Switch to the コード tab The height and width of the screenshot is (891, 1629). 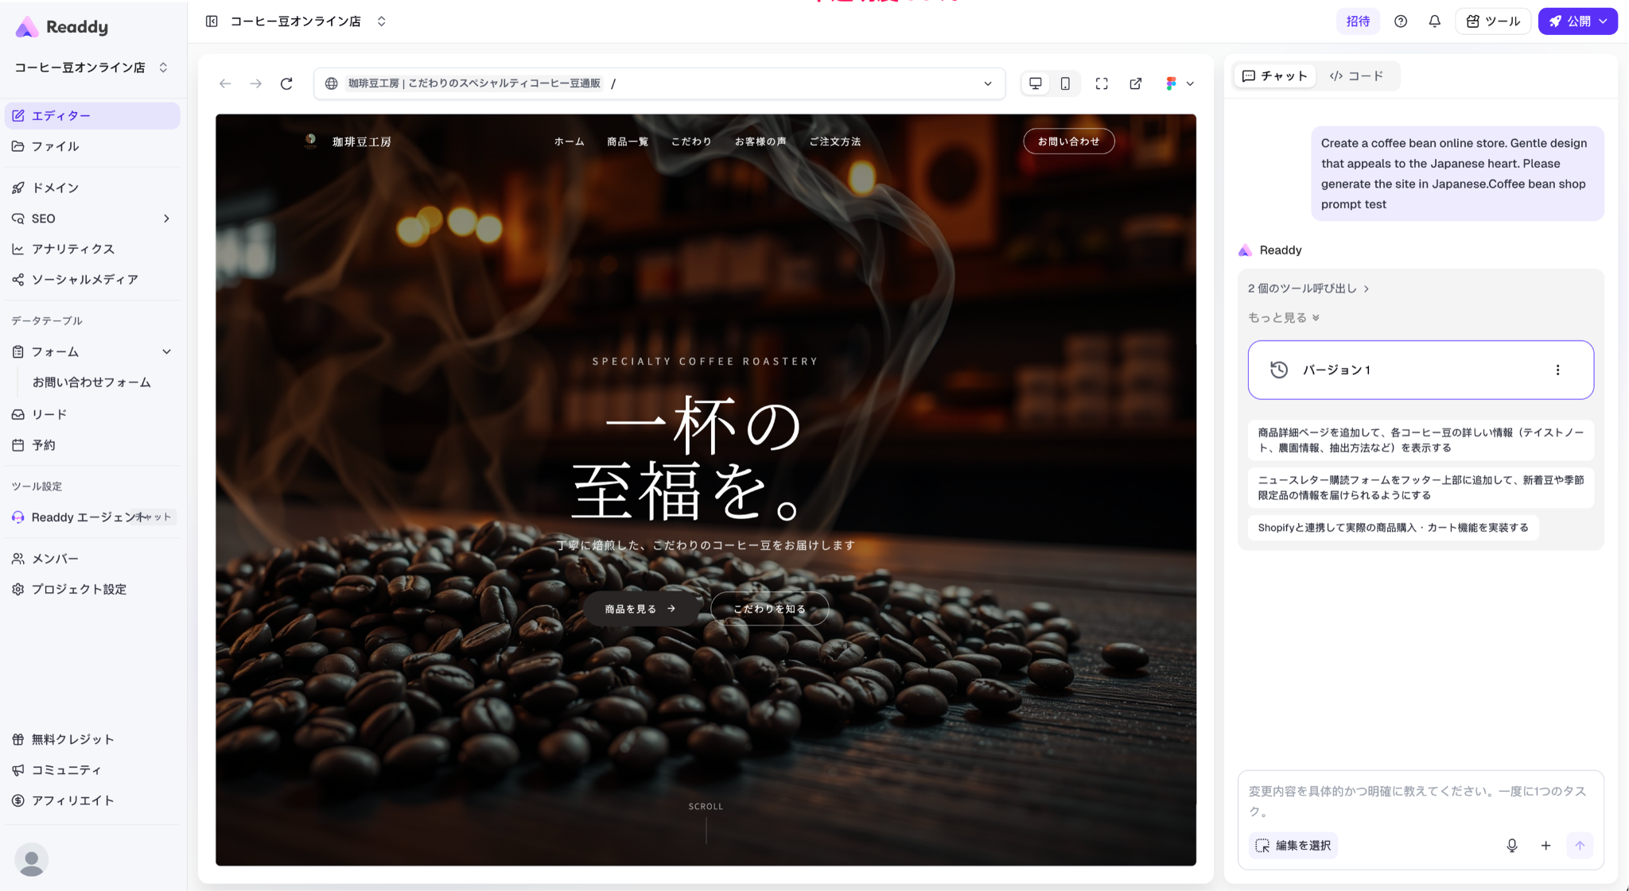[1357, 76]
